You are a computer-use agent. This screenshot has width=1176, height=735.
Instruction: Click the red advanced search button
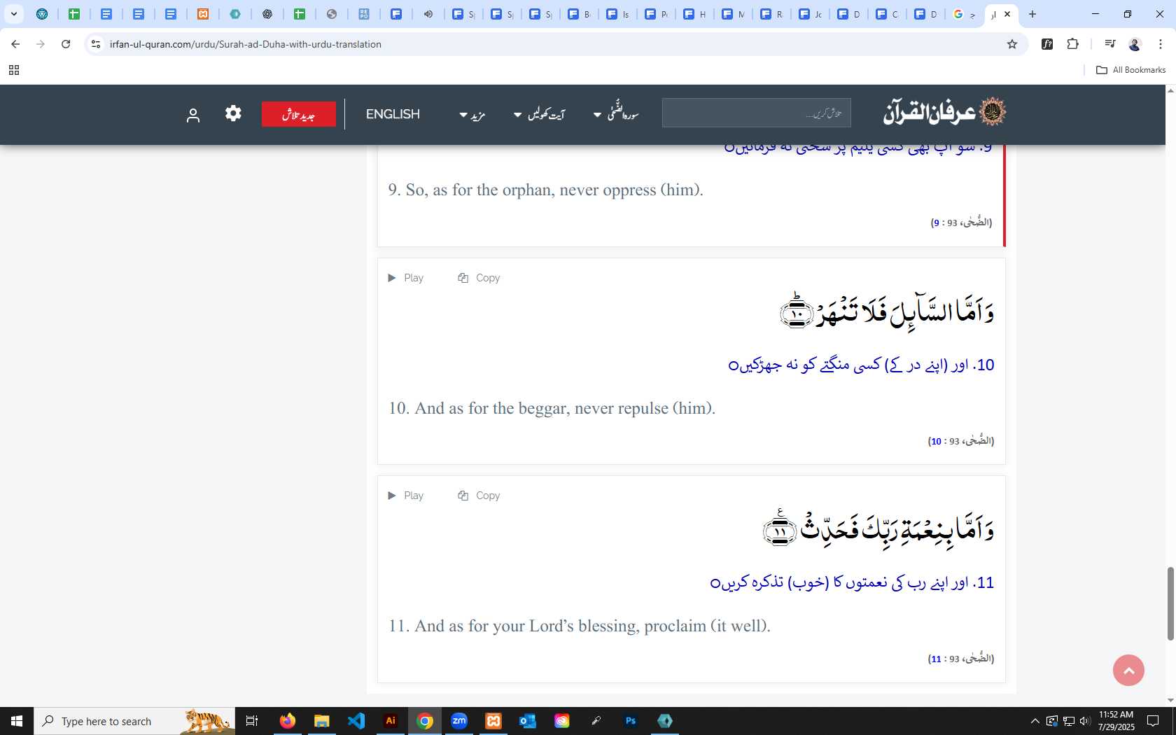click(299, 114)
